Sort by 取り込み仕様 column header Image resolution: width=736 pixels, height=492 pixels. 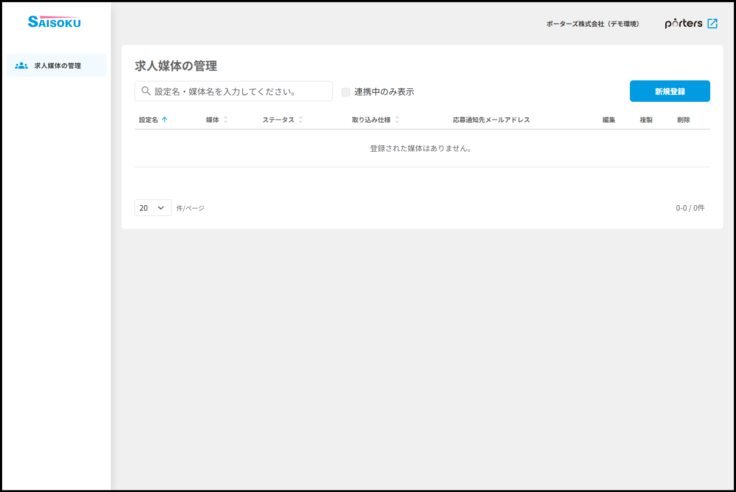pyautogui.click(x=371, y=120)
